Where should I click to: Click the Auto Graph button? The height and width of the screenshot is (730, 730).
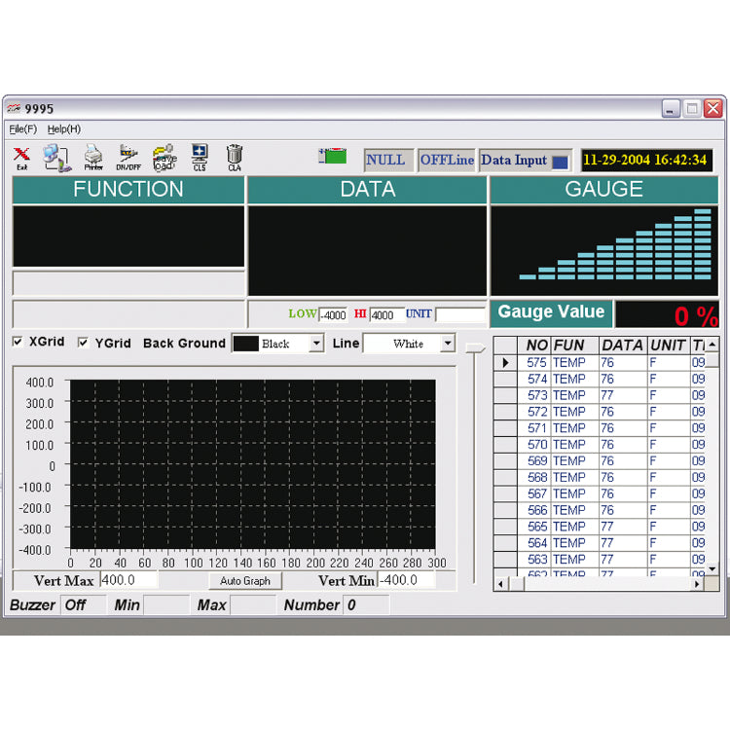244,581
